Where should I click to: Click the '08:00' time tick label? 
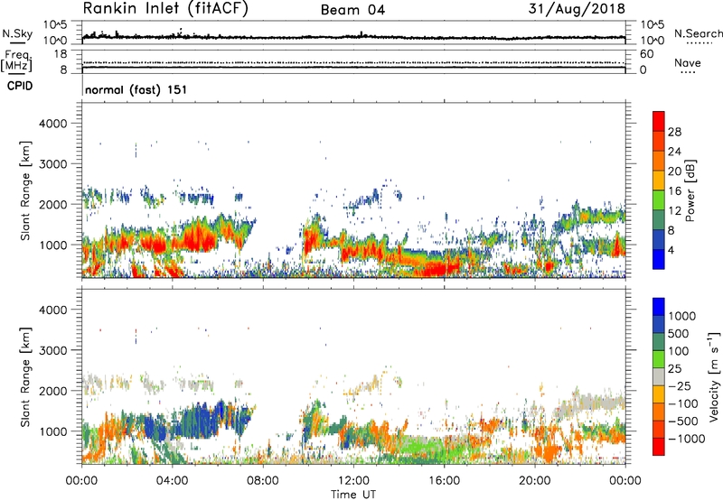[263, 481]
